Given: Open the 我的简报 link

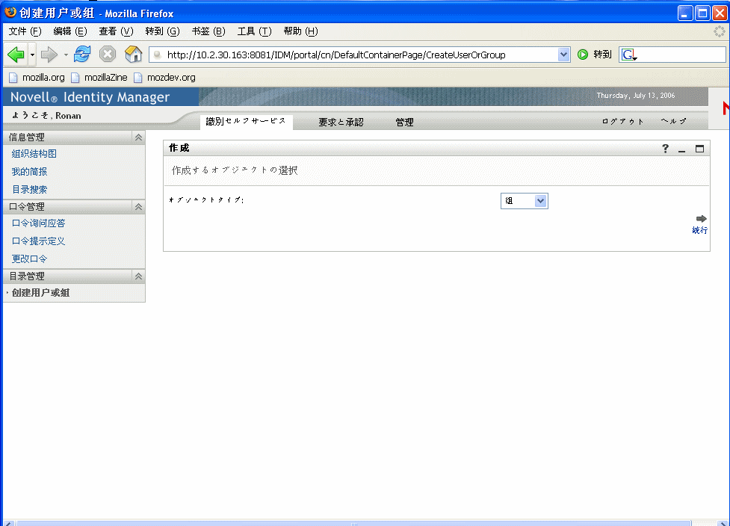Looking at the screenshot, I should click(29, 171).
